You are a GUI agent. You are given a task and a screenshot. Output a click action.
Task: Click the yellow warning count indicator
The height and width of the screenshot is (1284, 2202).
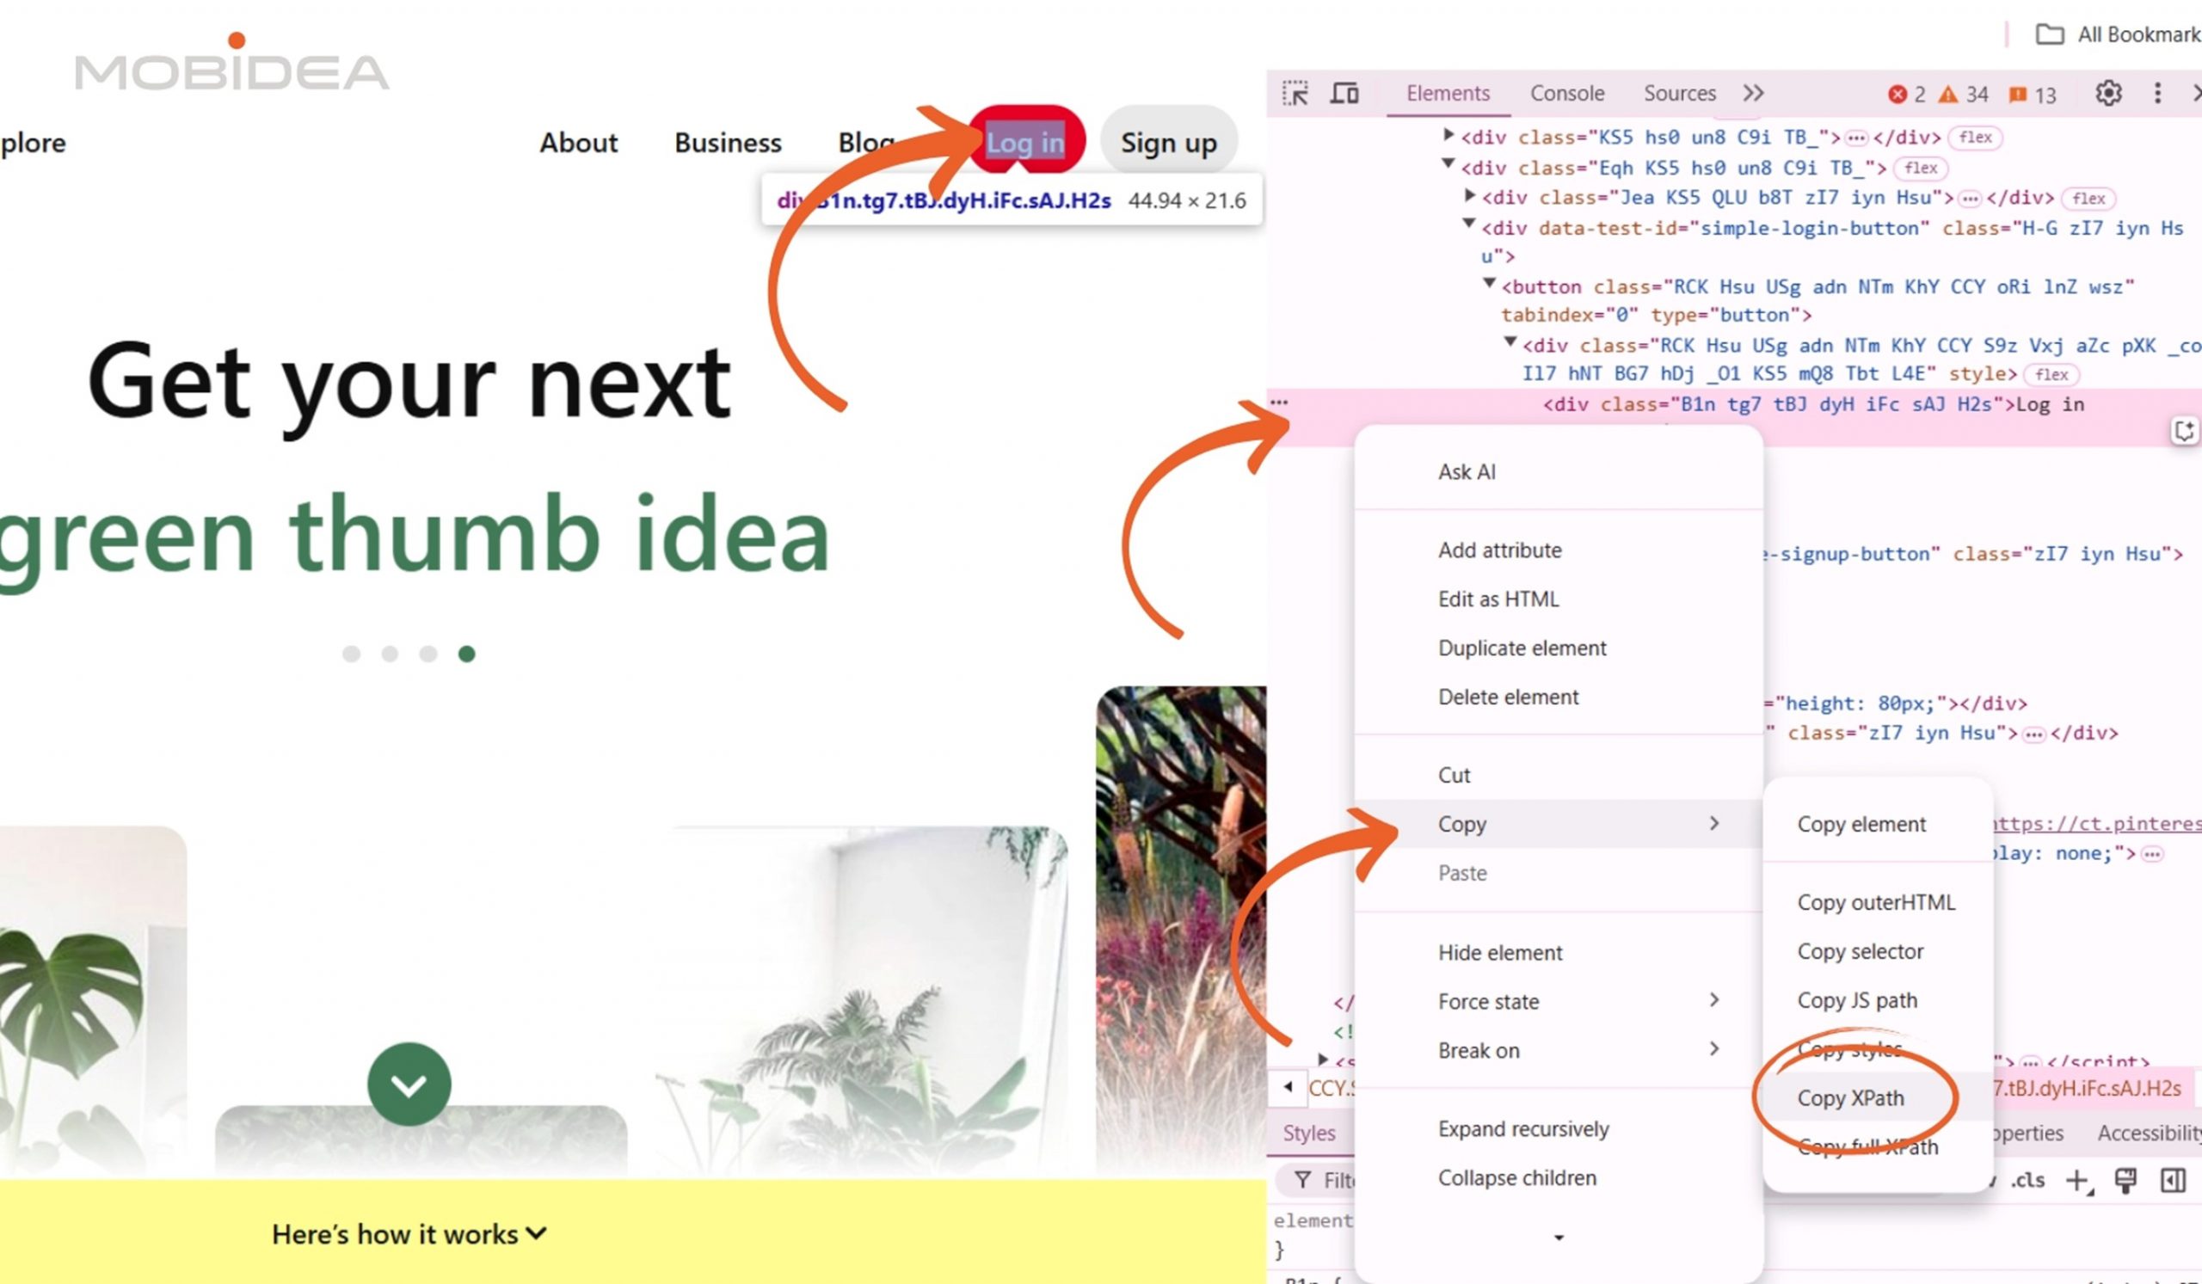pyautogui.click(x=1964, y=95)
